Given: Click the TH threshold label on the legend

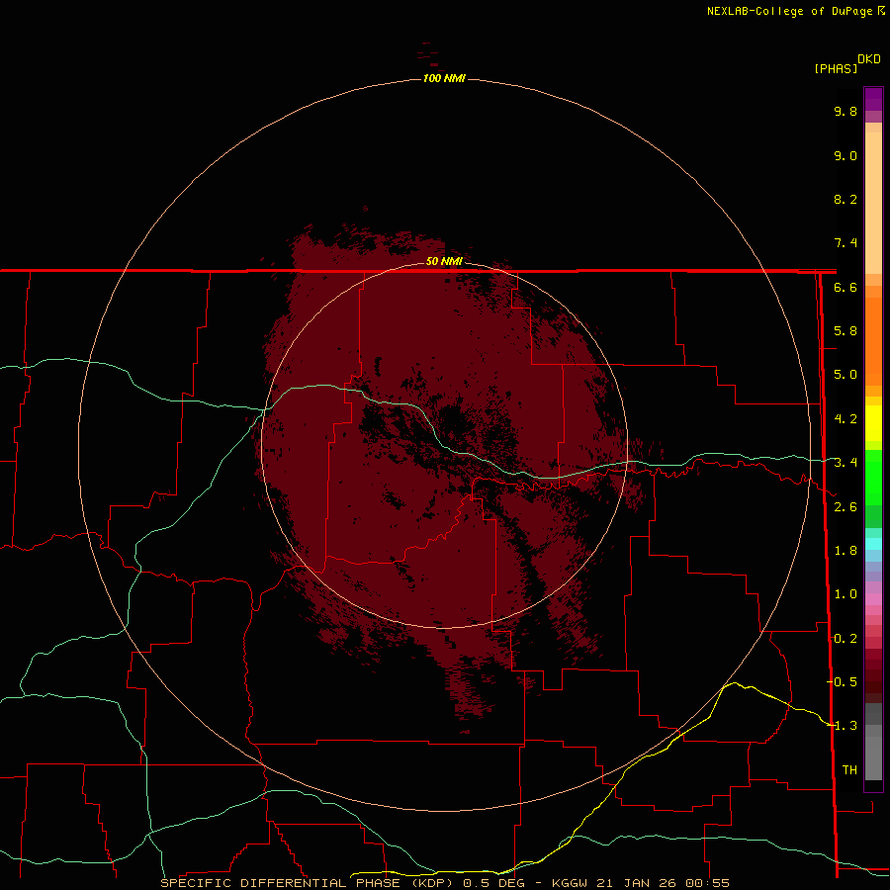Looking at the screenshot, I should pyautogui.click(x=849, y=769).
